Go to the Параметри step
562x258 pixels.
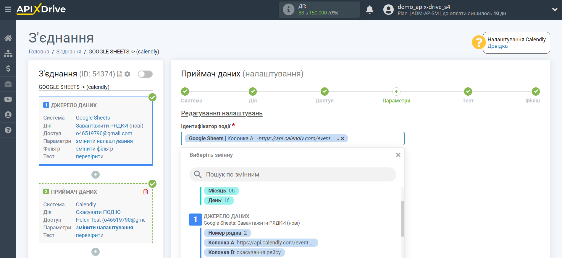pos(396,92)
